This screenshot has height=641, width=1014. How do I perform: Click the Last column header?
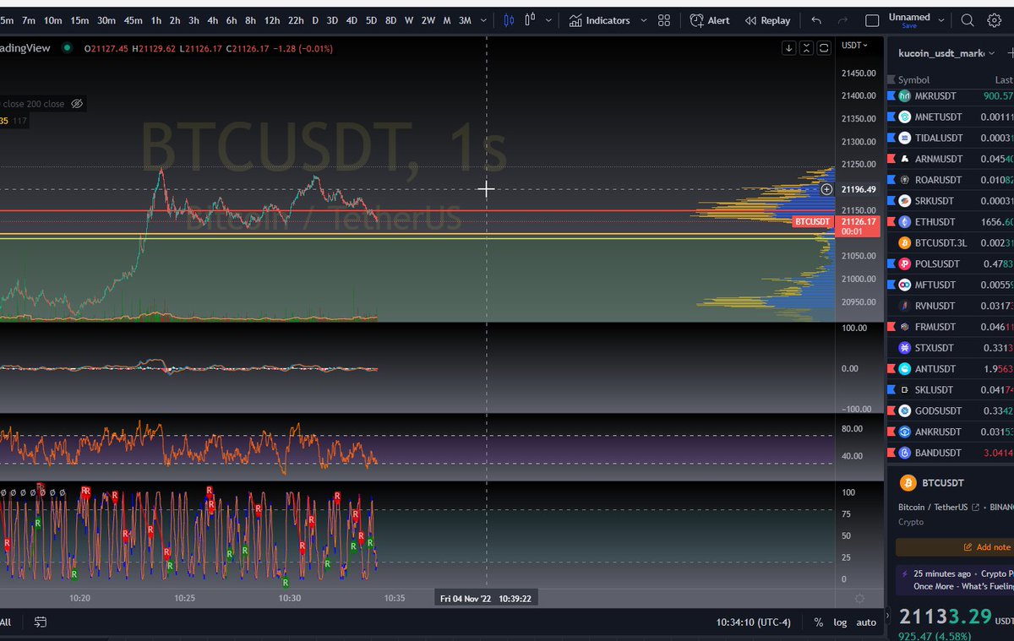(x=1004, y=80)
